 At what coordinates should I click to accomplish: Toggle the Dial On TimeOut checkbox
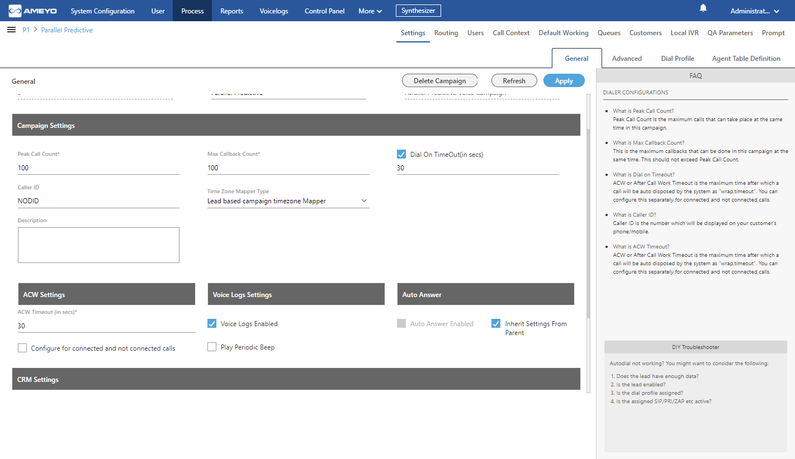pos(401,154)
